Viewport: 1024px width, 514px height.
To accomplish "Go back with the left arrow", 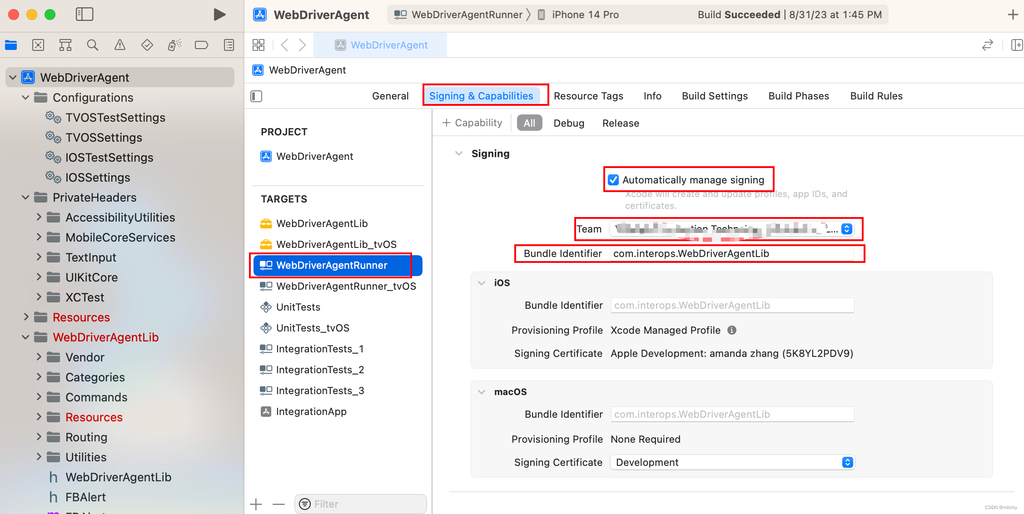I will [284, 45].
